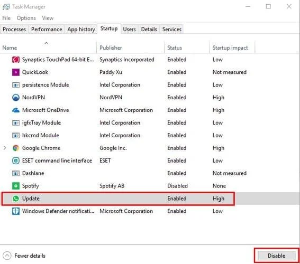Viewport: 300px width, 264px height.
Task: Select the Windows Defender notification entry name
Action: pos(58,211)
